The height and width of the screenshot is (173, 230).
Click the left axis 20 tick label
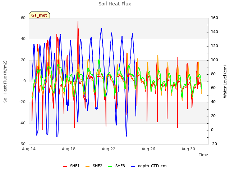point(23,60)
